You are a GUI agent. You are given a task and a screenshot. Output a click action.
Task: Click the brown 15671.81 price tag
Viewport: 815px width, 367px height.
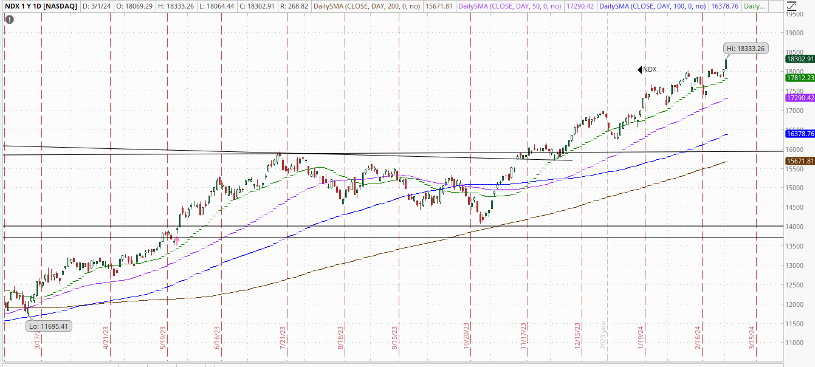tap(800, 160)
